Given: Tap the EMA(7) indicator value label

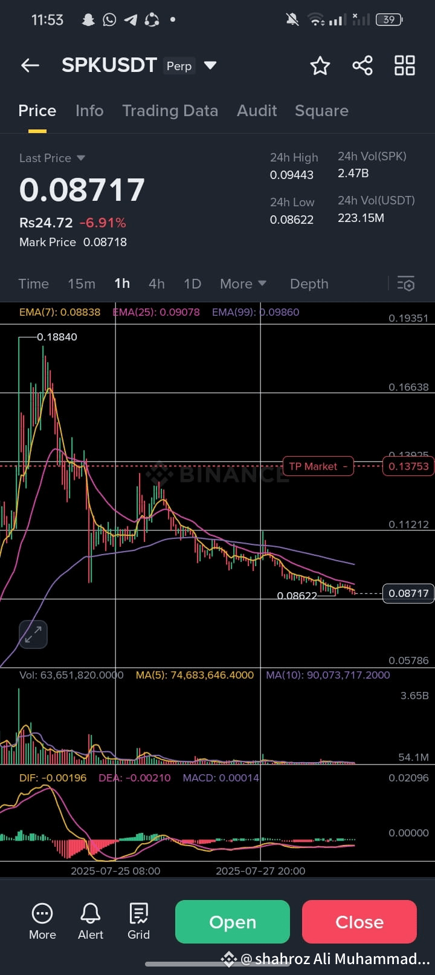Looking at the screenshot, I should (60, 312).
